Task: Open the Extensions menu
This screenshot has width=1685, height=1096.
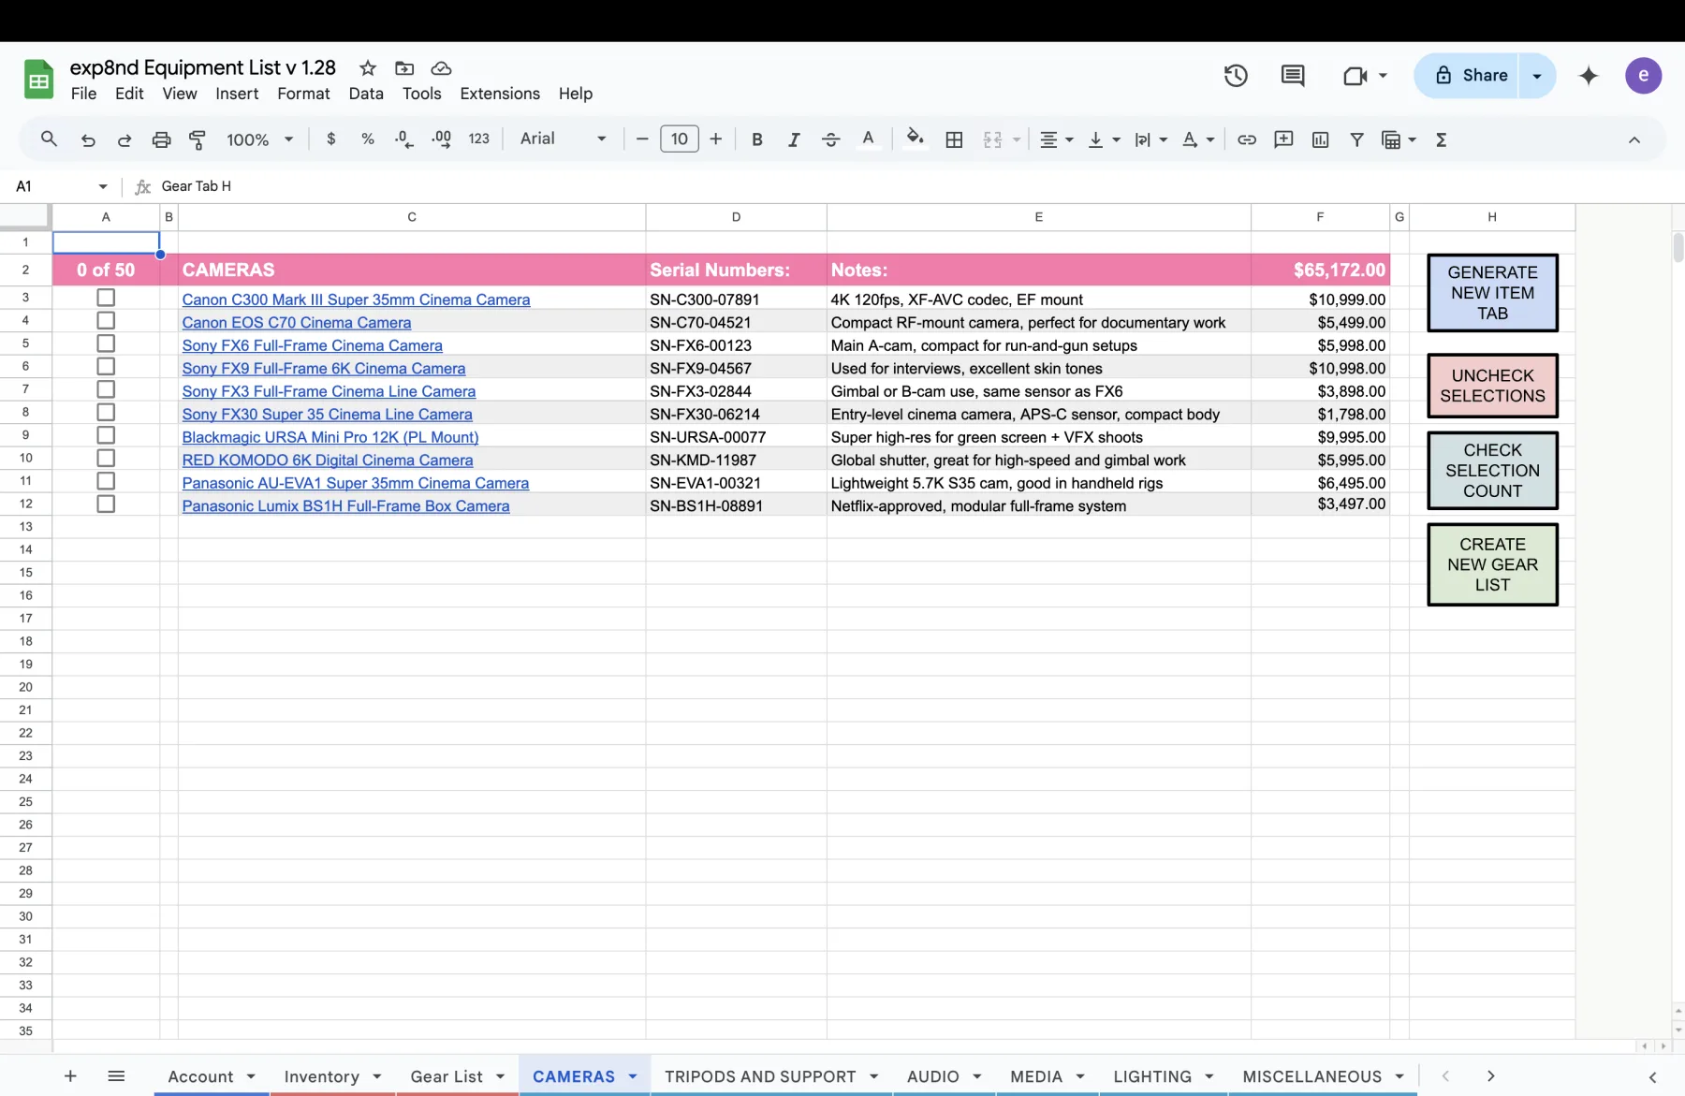Action: (500, 94)
